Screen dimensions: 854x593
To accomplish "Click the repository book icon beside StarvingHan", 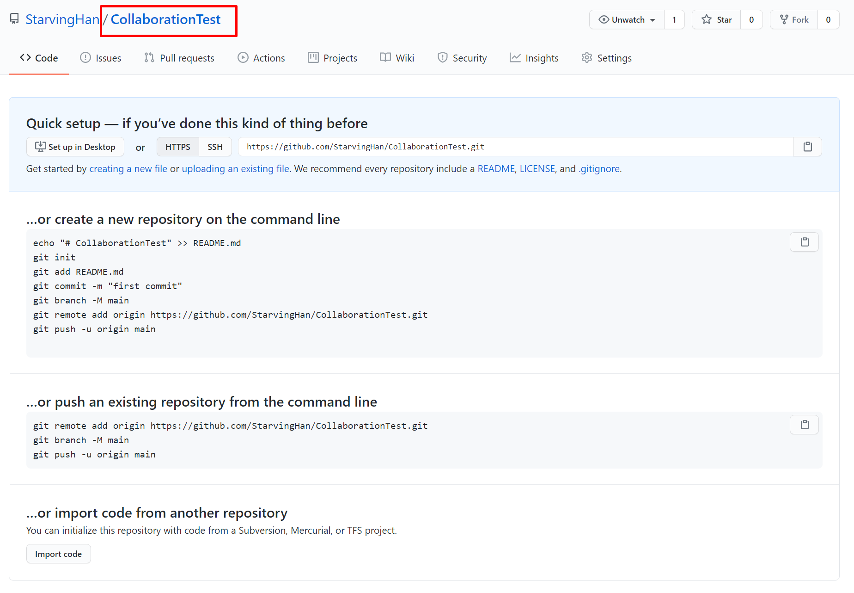I will [x=15, y=19].
